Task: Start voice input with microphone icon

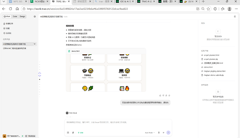Action: click(x=159, y=133)
